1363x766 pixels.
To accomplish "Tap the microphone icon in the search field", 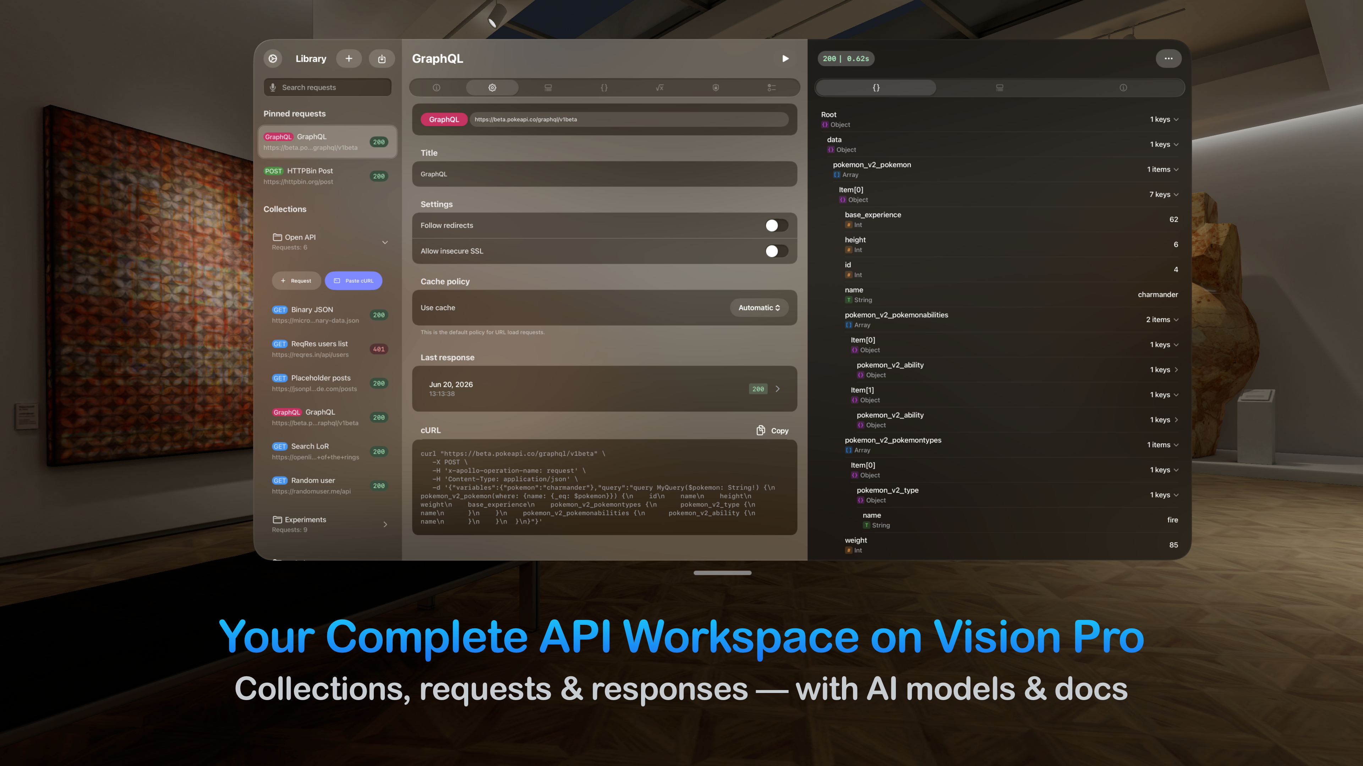I will (273, 87).
